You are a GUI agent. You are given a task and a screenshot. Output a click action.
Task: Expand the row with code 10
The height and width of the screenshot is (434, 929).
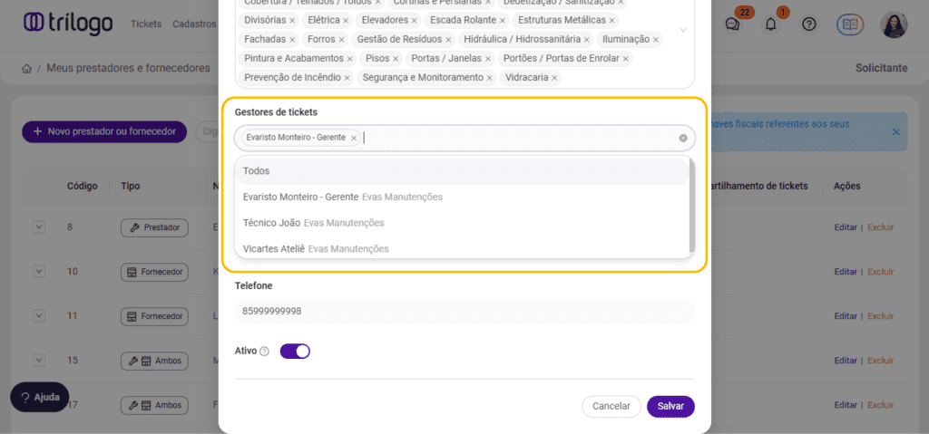(x=39, y=271)
